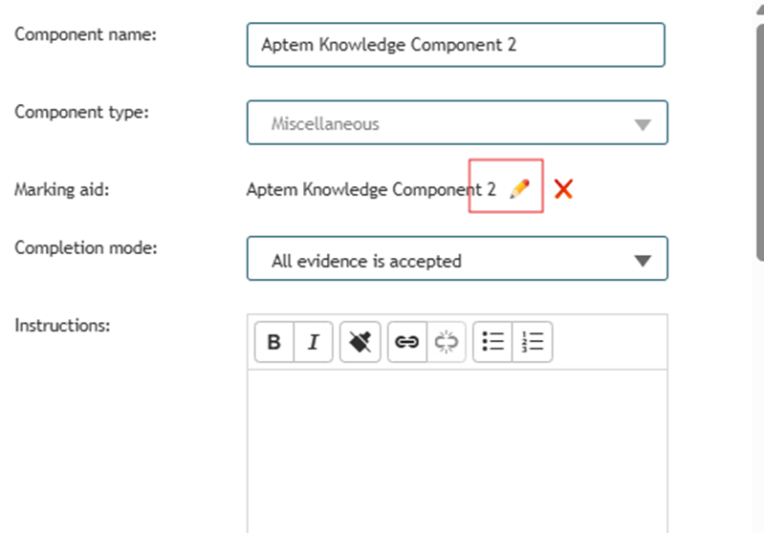764x533 pixels.
Task: Insert a bulleted list
Action: click(x=492, y=342)
